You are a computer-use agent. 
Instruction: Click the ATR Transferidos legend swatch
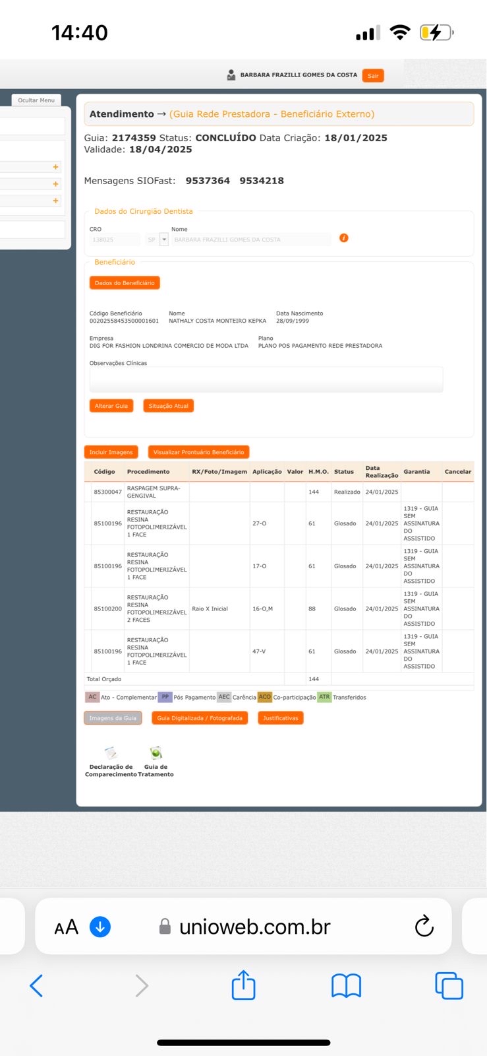tap(324, 697)
